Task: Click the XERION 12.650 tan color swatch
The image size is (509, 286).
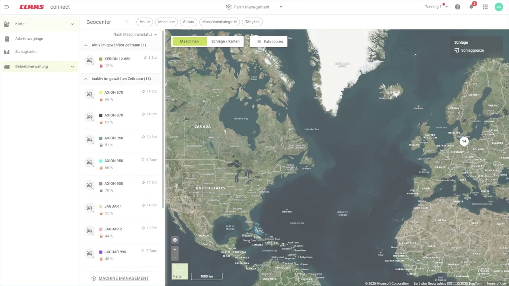Action: pyautogui.click(x=101, y=59)
